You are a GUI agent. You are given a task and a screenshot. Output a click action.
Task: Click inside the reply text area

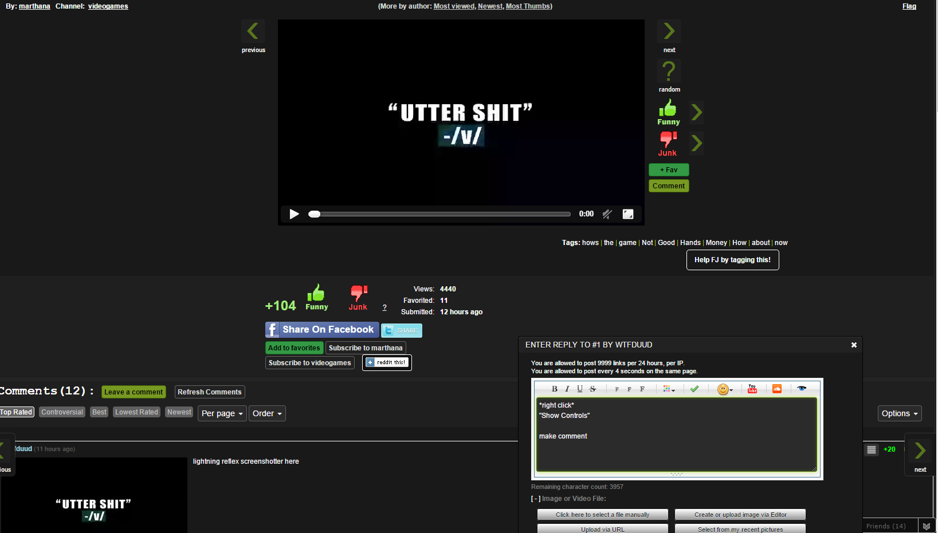[676, 447]
